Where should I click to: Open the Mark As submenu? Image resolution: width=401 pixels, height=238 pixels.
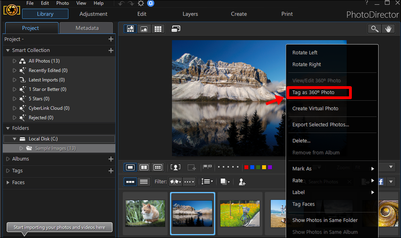332,169
